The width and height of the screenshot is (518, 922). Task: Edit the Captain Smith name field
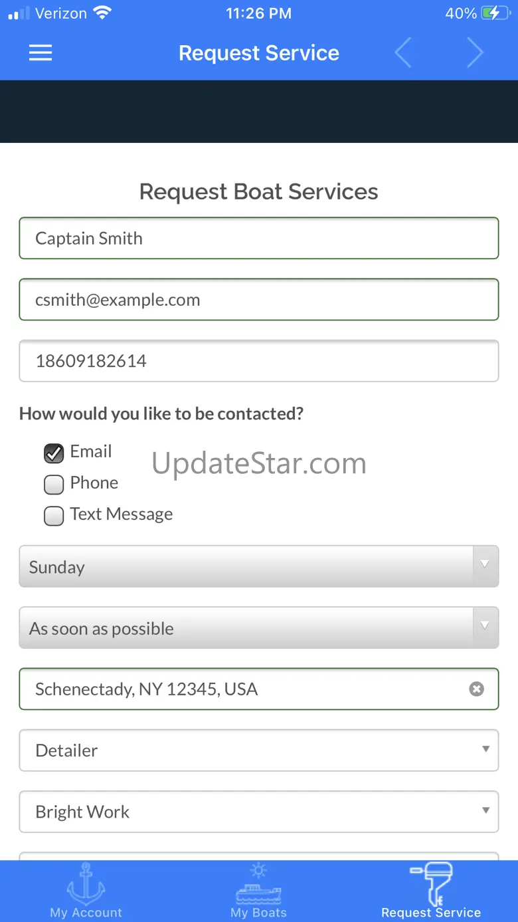pyautogui.click(x=259, y=239)
